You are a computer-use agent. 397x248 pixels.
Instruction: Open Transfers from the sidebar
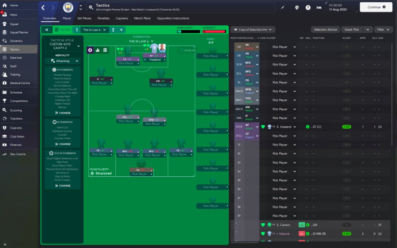(16, 119)
